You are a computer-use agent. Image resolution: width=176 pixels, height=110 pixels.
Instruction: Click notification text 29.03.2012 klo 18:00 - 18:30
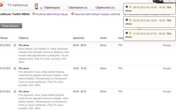pos(149,7)
